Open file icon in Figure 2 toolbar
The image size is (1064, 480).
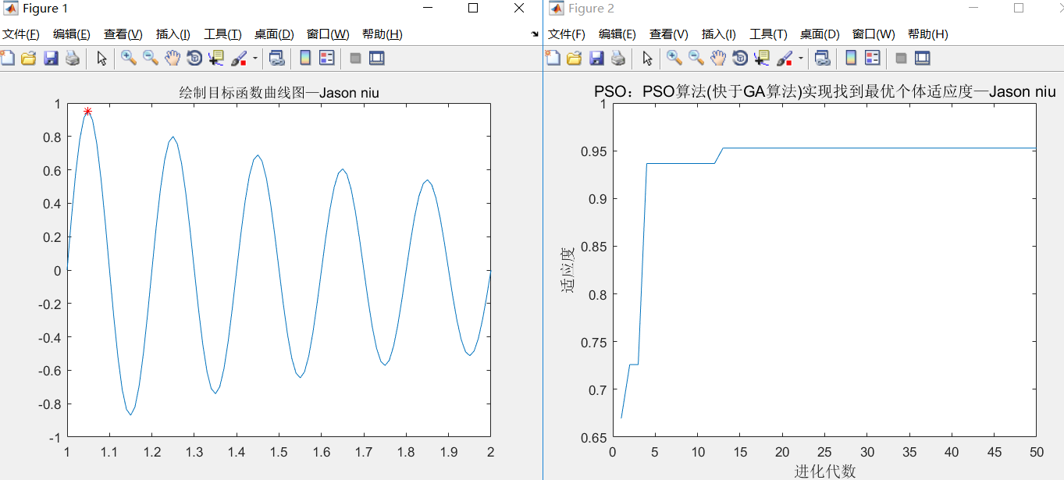pyautogui.click(x=575, y=58)
